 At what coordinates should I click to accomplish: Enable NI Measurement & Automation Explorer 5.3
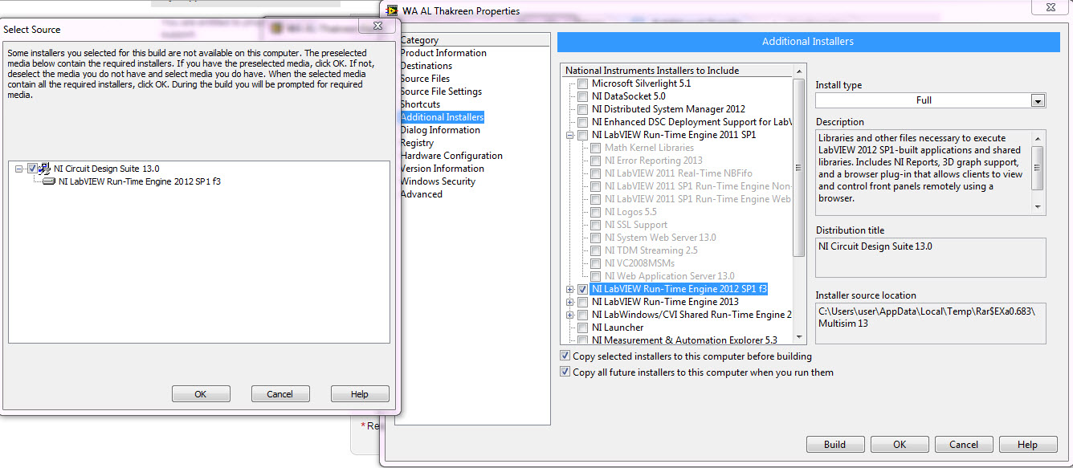point(582,340)
